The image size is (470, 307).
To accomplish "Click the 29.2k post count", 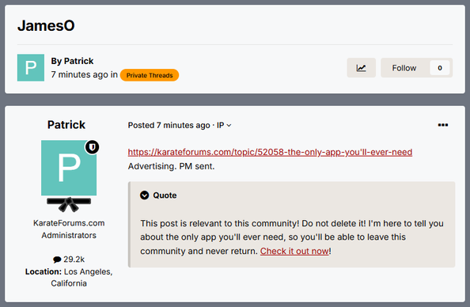I will pos(74,259).
